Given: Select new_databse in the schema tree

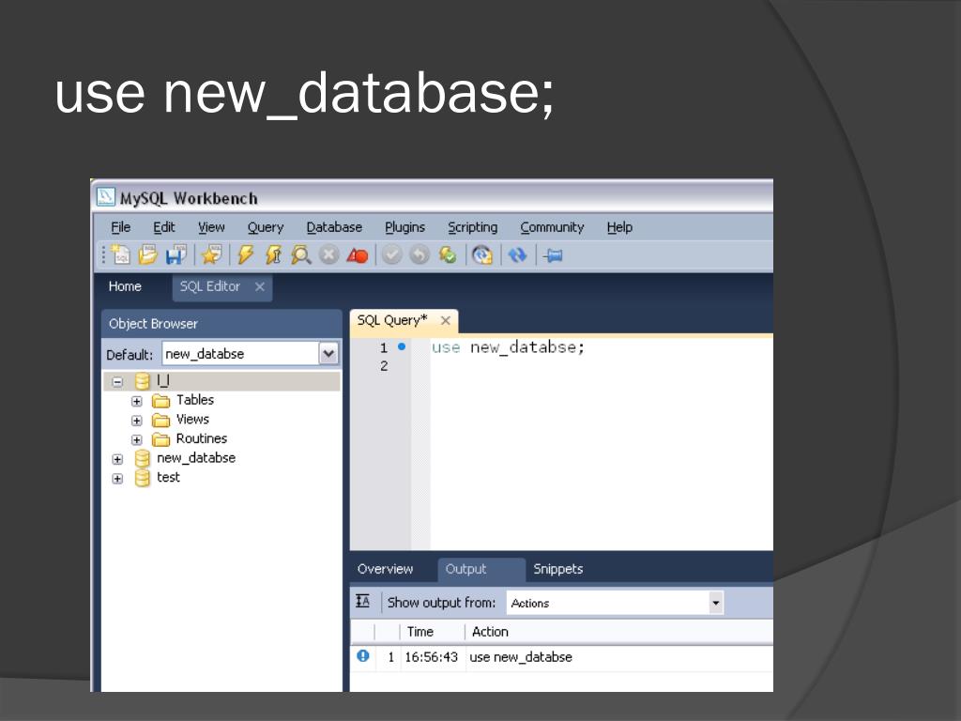Looking at the screenshot, I should coord(196,458).
